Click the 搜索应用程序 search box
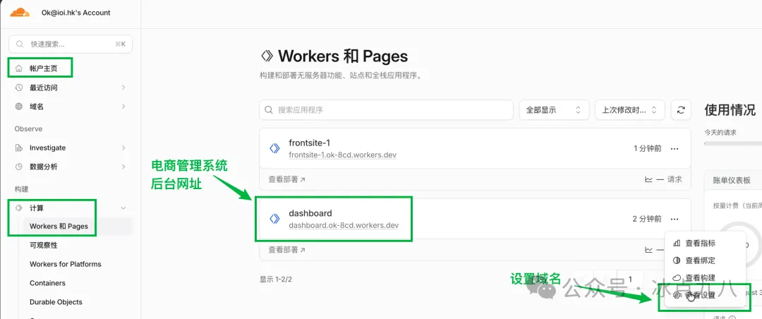The image size is (762, 319). pos(387,110)
